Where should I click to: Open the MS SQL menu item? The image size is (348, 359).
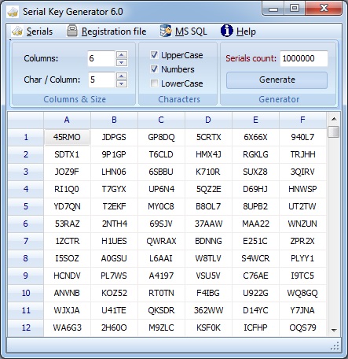(x=191, y=31)
